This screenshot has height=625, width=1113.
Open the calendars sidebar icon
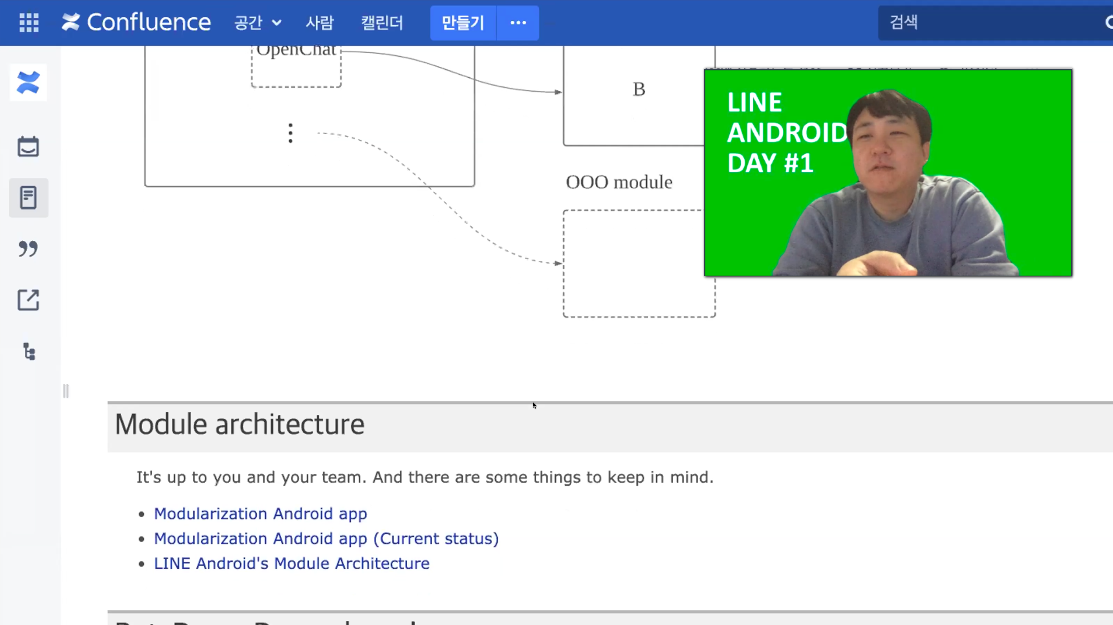coord(28,147)
